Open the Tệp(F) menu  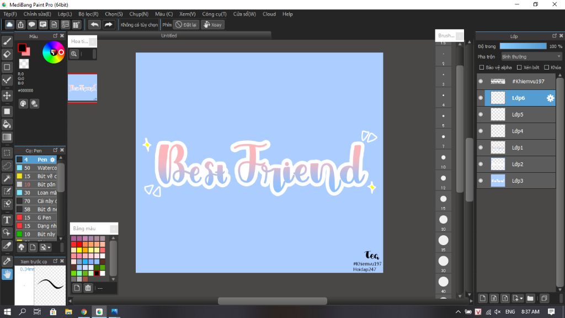coord(10,14)
